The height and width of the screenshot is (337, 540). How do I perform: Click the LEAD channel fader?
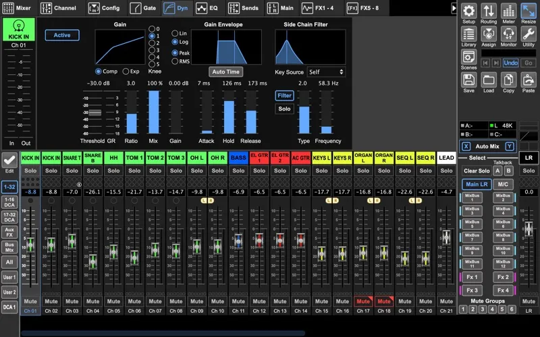[446, 237]
